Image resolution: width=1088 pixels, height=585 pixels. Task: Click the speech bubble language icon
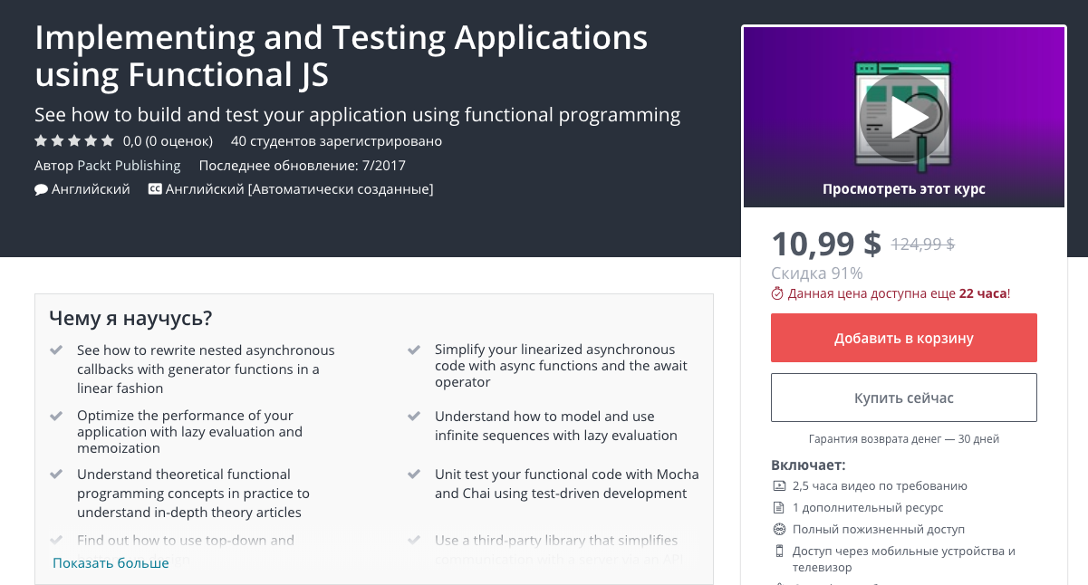coord(41,190)
